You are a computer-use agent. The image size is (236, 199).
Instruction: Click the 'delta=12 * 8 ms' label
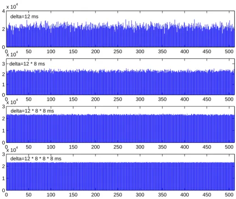[x=27, y=64]
